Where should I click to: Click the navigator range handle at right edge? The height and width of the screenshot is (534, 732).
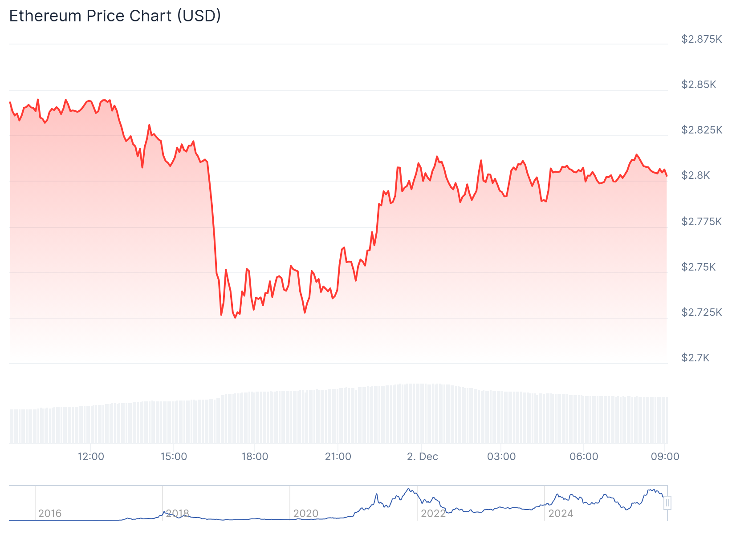(x=667, y=503)
